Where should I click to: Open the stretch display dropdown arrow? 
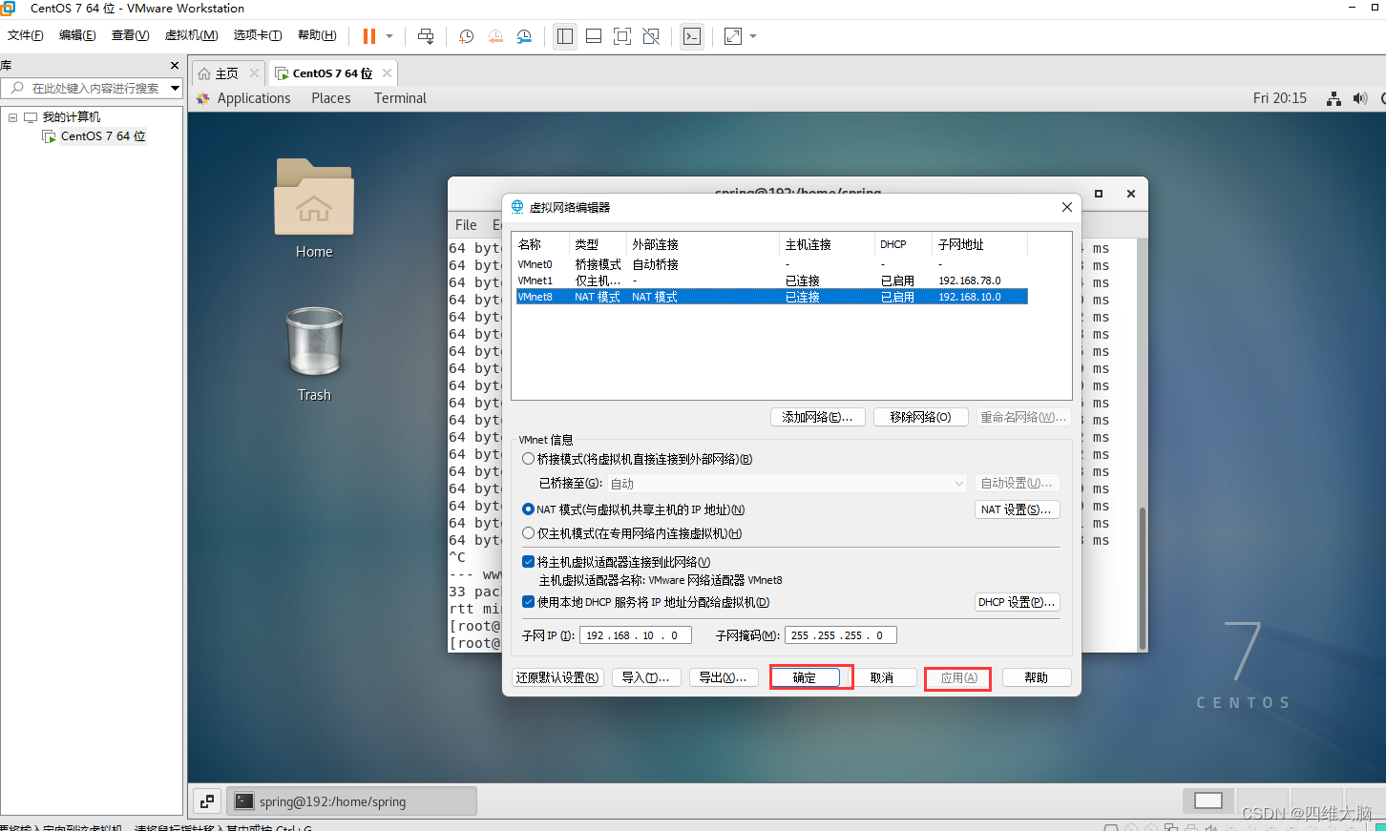753,36
